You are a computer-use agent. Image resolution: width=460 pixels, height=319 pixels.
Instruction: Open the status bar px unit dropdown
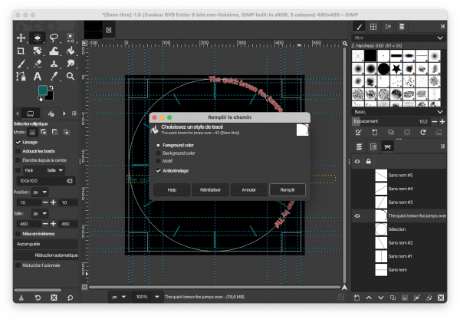pos(119,297)
